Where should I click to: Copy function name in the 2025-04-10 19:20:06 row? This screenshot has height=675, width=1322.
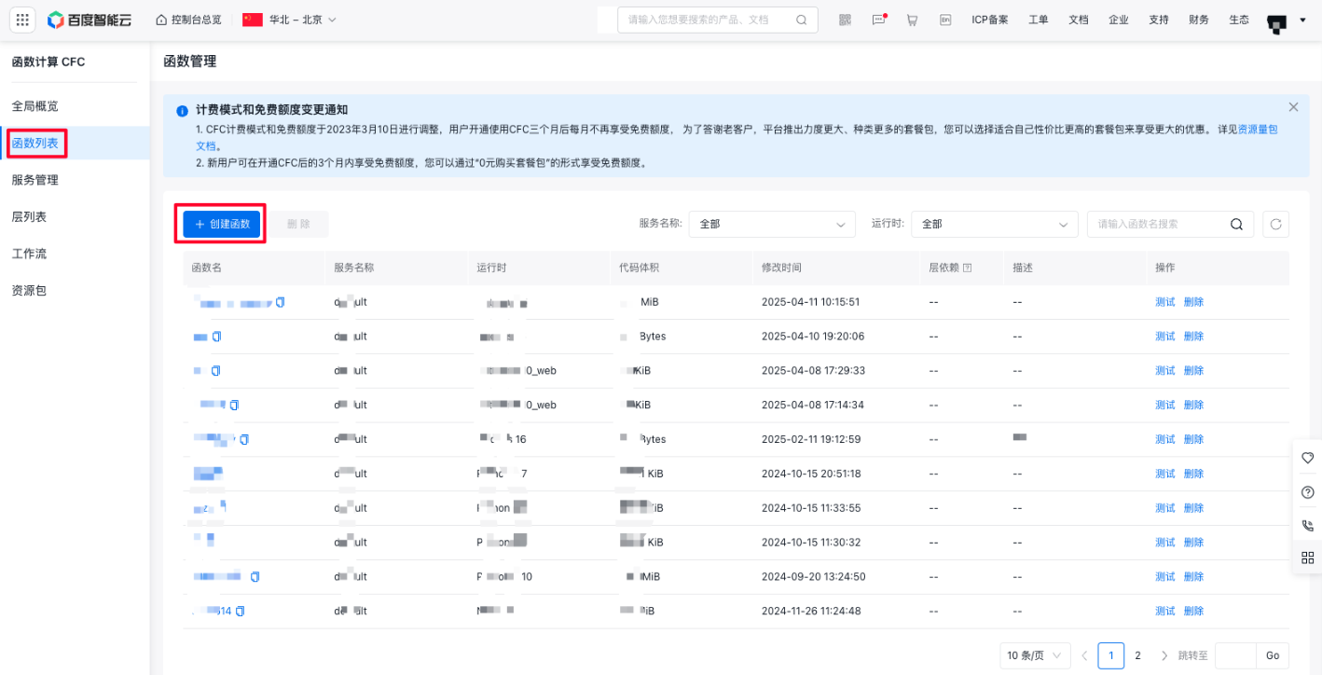tap(217, 337)
